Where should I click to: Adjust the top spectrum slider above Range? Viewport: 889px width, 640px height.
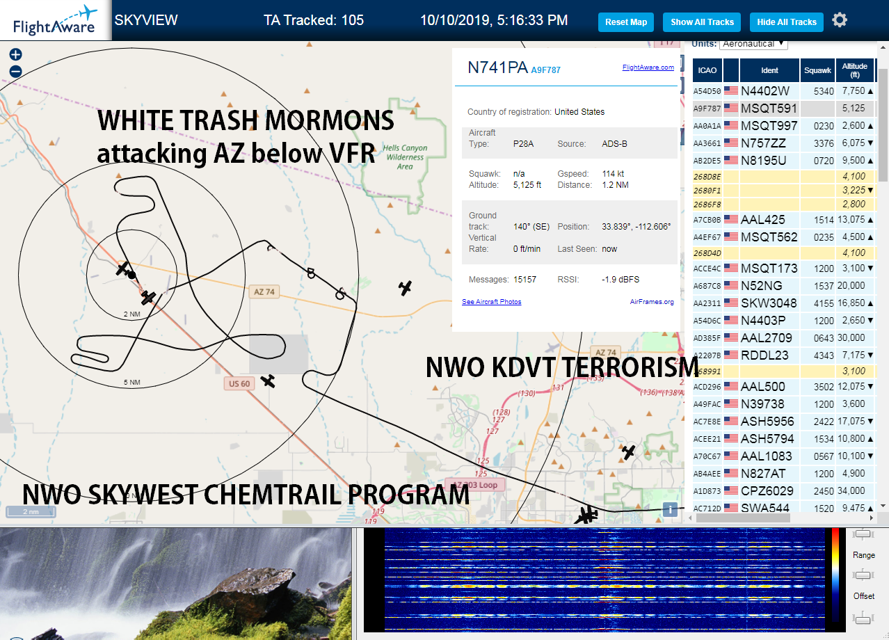click(863, 534)
